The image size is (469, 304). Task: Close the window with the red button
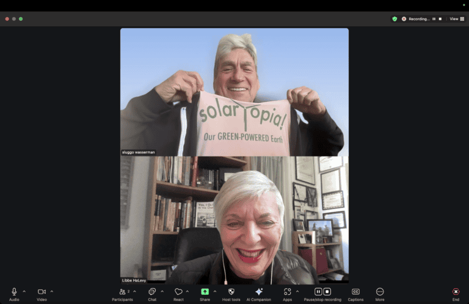click(x=7, y=19)
